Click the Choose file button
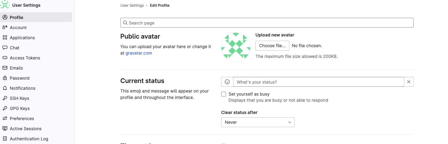 272,46
